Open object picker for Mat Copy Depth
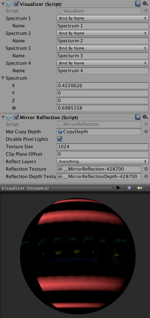The height and width of the screenshot is (318, 150). (x=146, y=132)
